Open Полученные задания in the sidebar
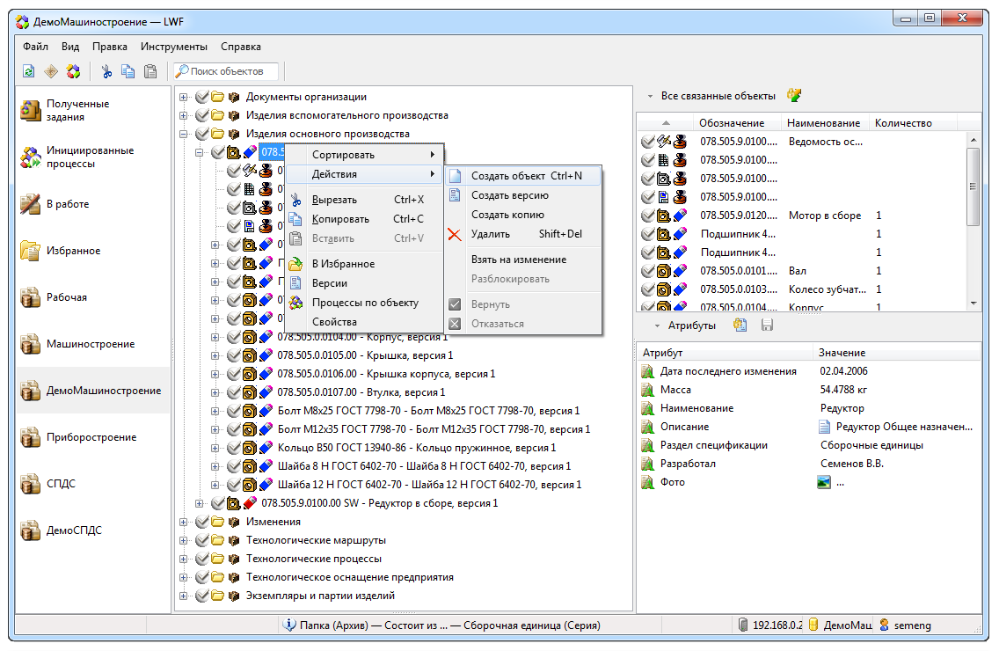999x651 pixels. pos(77,110)
